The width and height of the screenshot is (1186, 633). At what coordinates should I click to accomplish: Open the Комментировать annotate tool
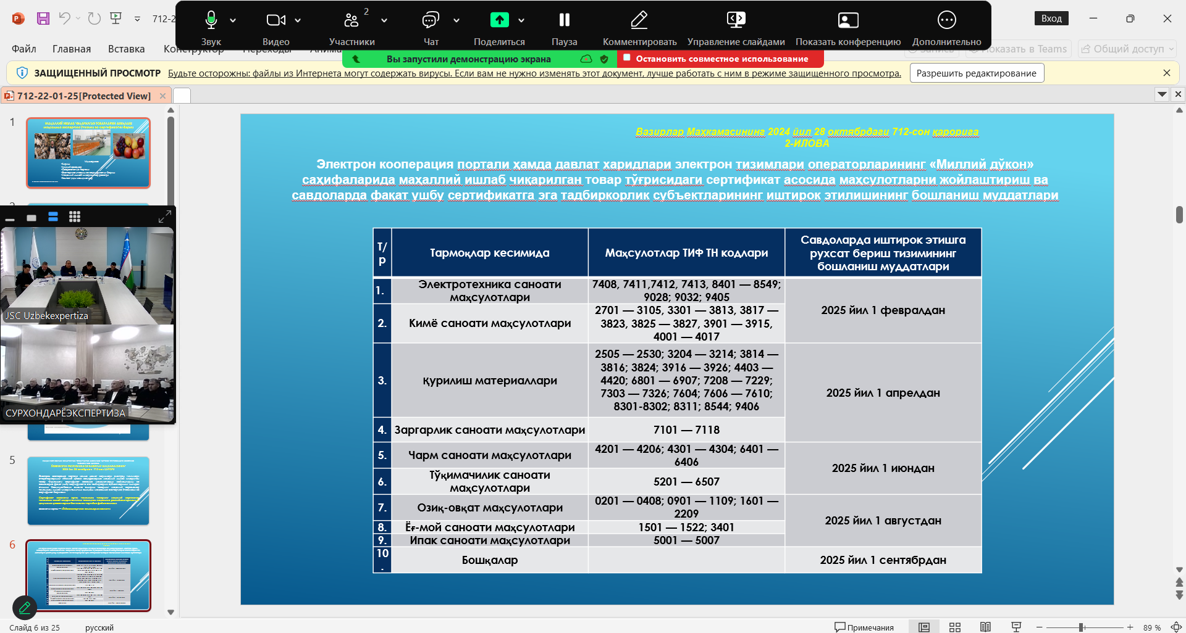click(x=639, y=20)
